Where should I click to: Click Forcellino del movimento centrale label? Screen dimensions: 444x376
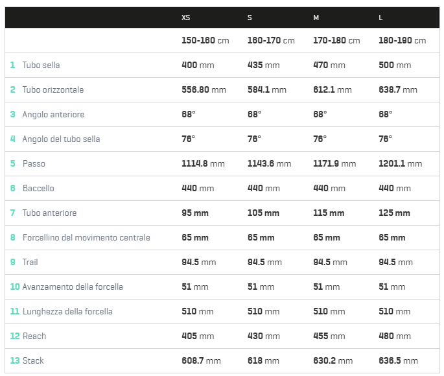click(x=86, y=238)
